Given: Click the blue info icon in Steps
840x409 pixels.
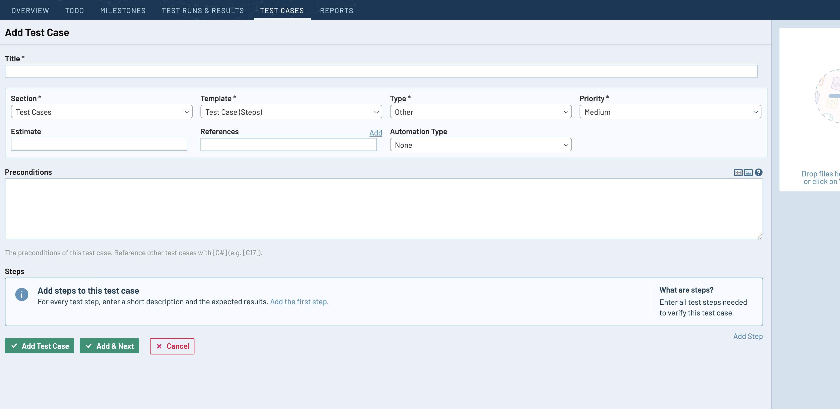Looking at the screenshot, I should pyautogui.click(x=22, y=294).
